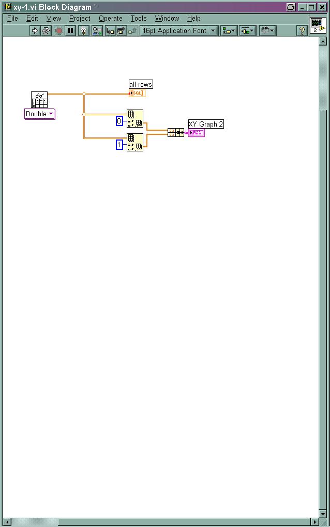Viewport: 330px width, 527px height.
Task: Open the Distribute Objects dropdown
Action: coord(248,31)
